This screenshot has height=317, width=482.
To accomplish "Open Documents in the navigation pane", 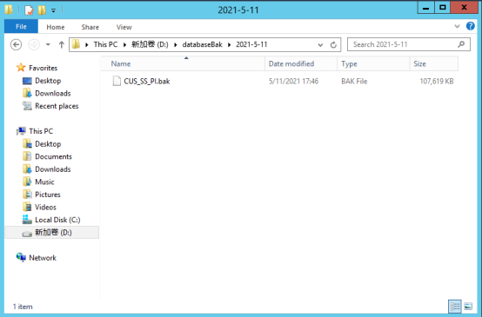I will [x=53, y=156].
